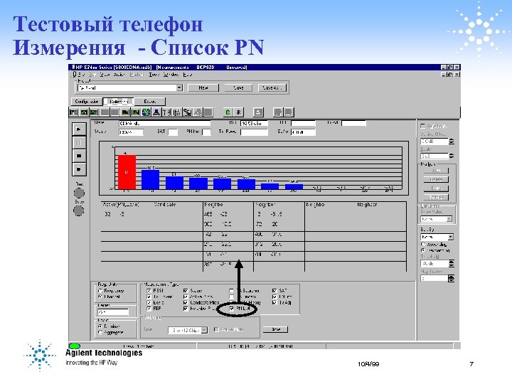Click the second toolbar icon with the diagonal line
Screen dimensions: 512x384
click(84, 112)
